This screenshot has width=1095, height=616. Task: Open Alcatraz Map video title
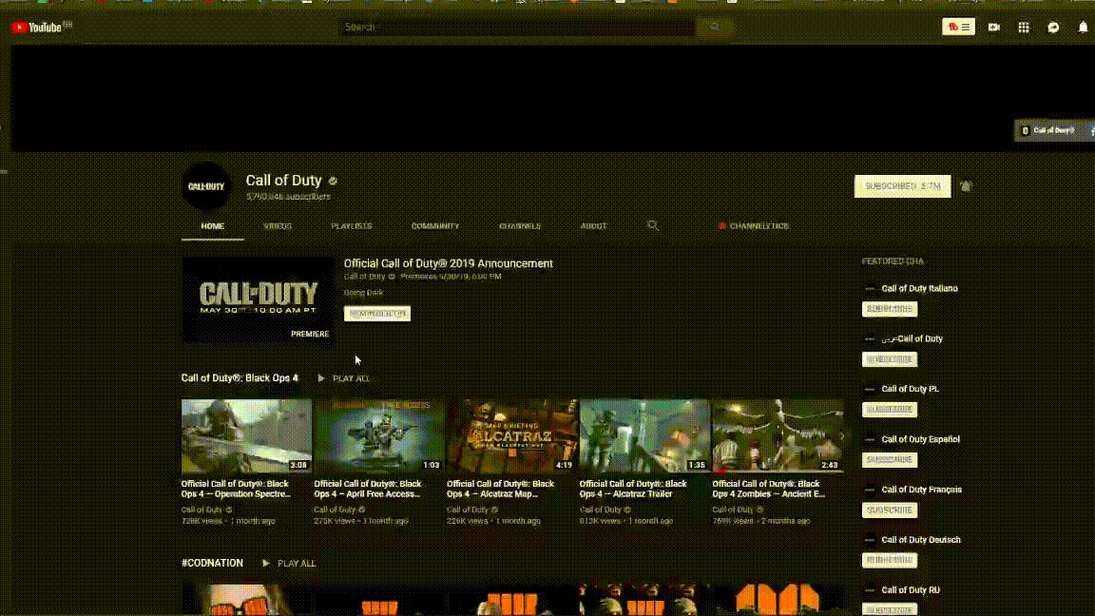501,489
